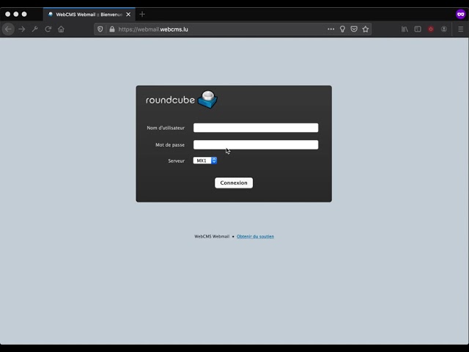
Task: Click the Nom d'utilisateur input field
Action: click(256, 128)
